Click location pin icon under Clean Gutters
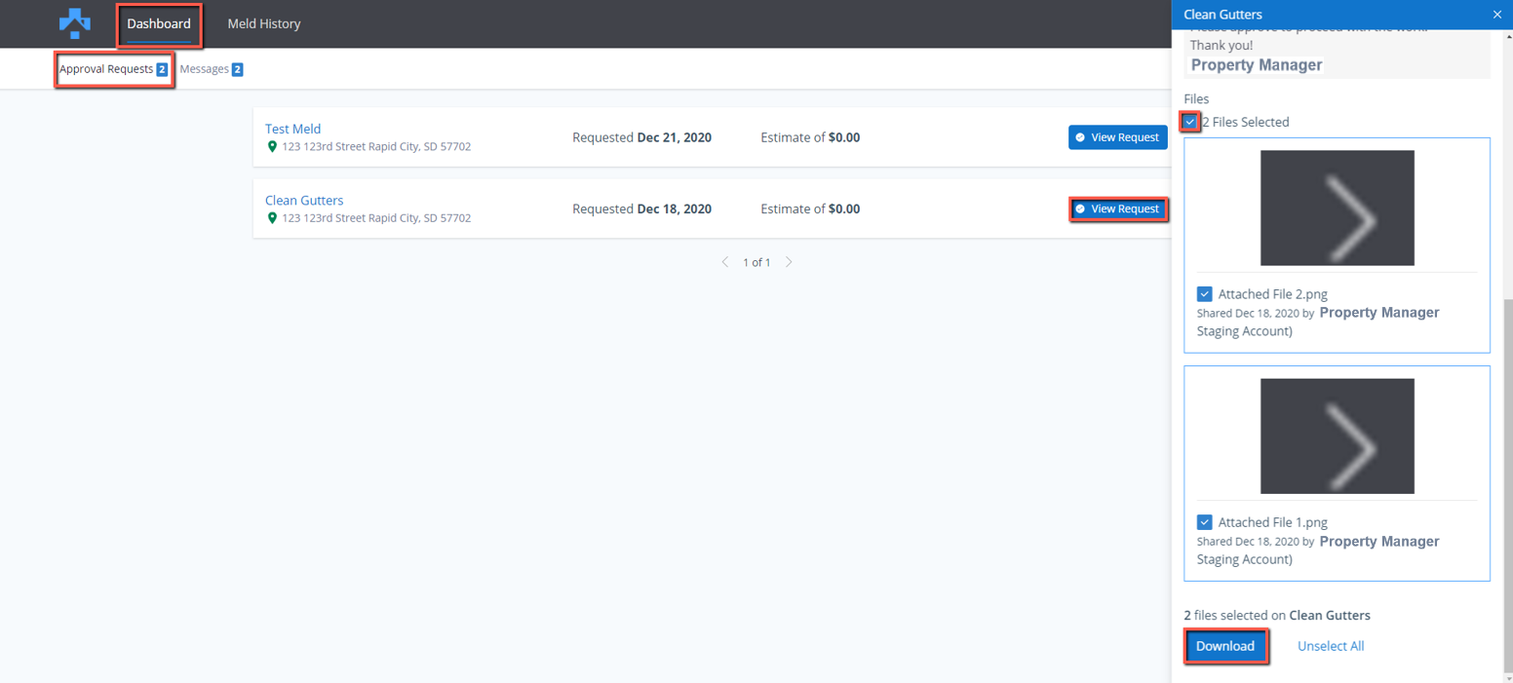The image size is (1513, 683). [273, 218]
